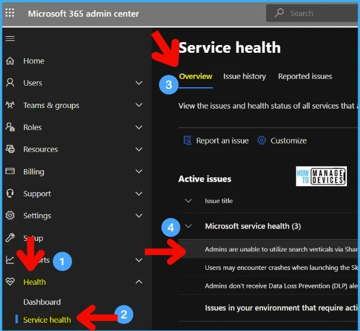
Task: Click the Customize gear icon
Action: pos(261,140)
